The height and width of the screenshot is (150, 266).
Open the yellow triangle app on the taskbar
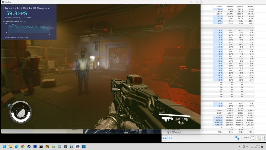pos(47,147)
